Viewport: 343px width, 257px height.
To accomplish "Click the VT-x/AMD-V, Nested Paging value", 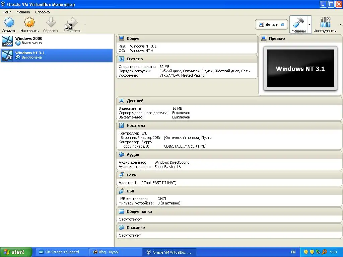I will coord(182,75).
